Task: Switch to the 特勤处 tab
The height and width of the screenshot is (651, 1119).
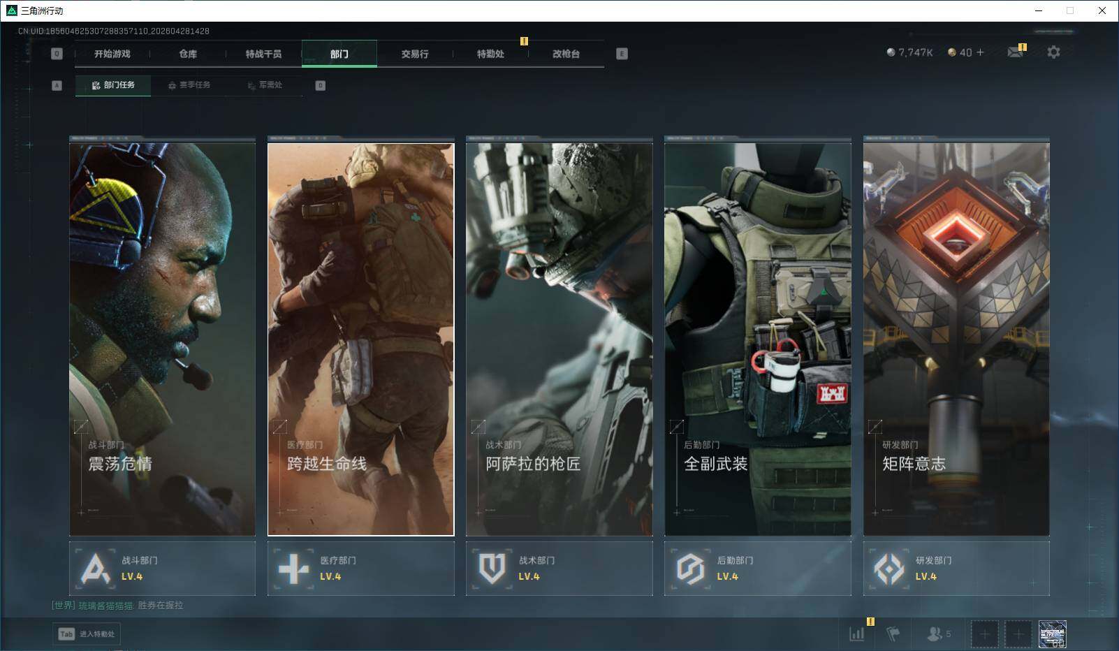Action: tap(490, 54)
